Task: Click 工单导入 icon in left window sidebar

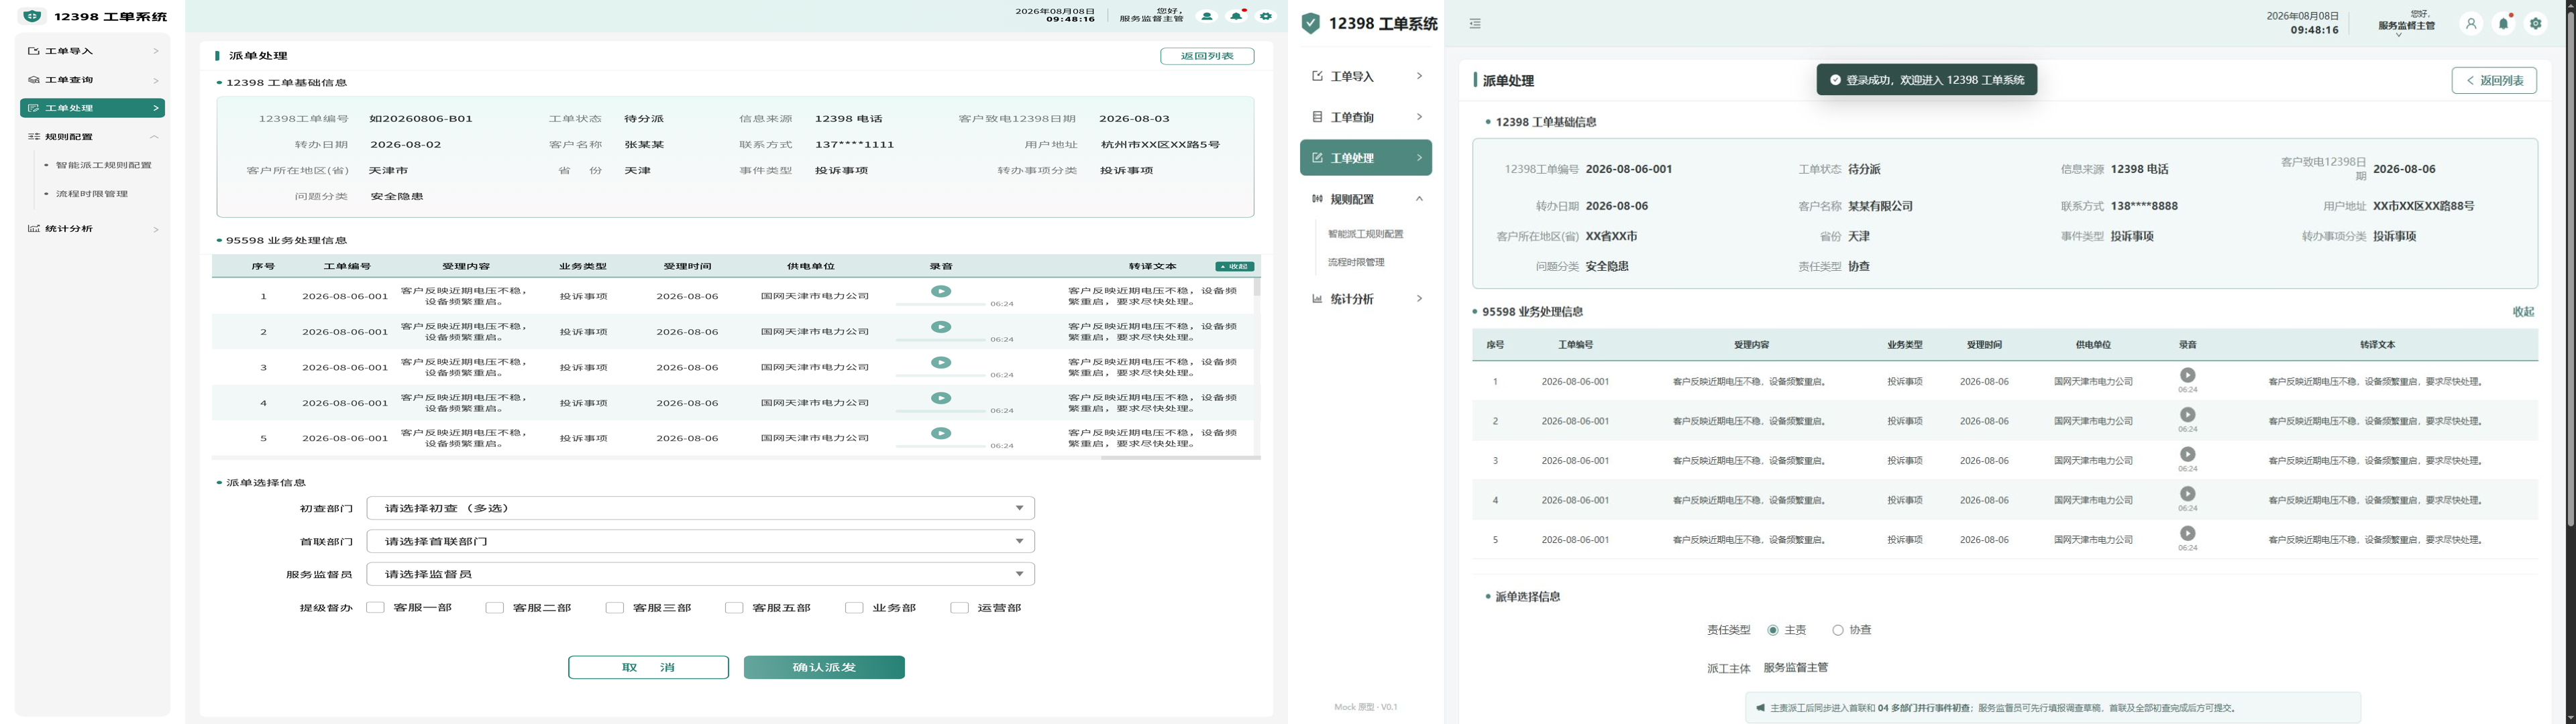Action: coord(34,51)
